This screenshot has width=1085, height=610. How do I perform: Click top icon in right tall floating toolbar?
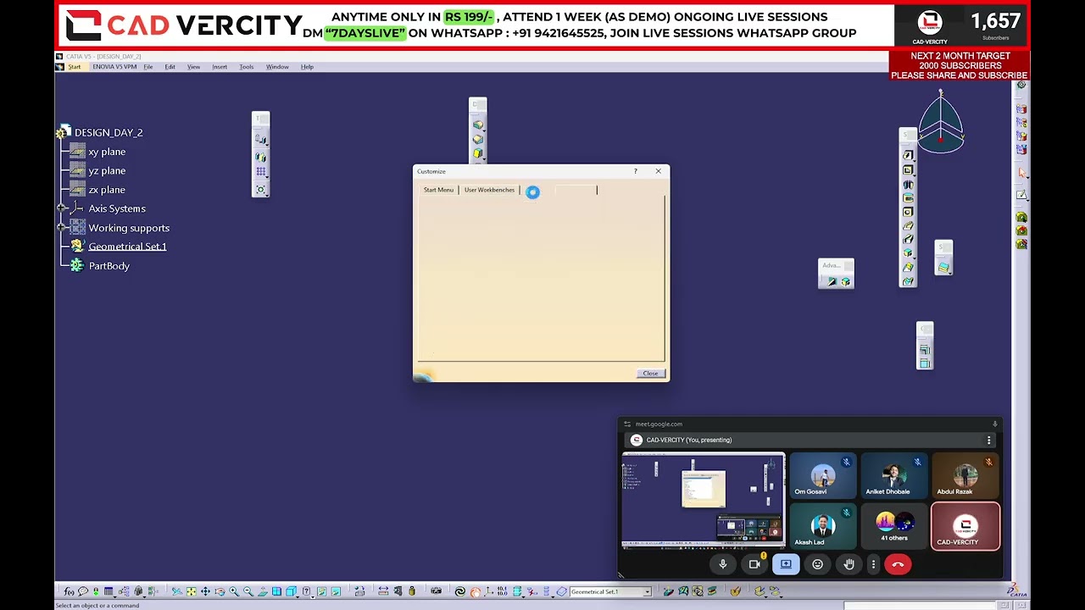pyautogui.click(x=908, y=155)
